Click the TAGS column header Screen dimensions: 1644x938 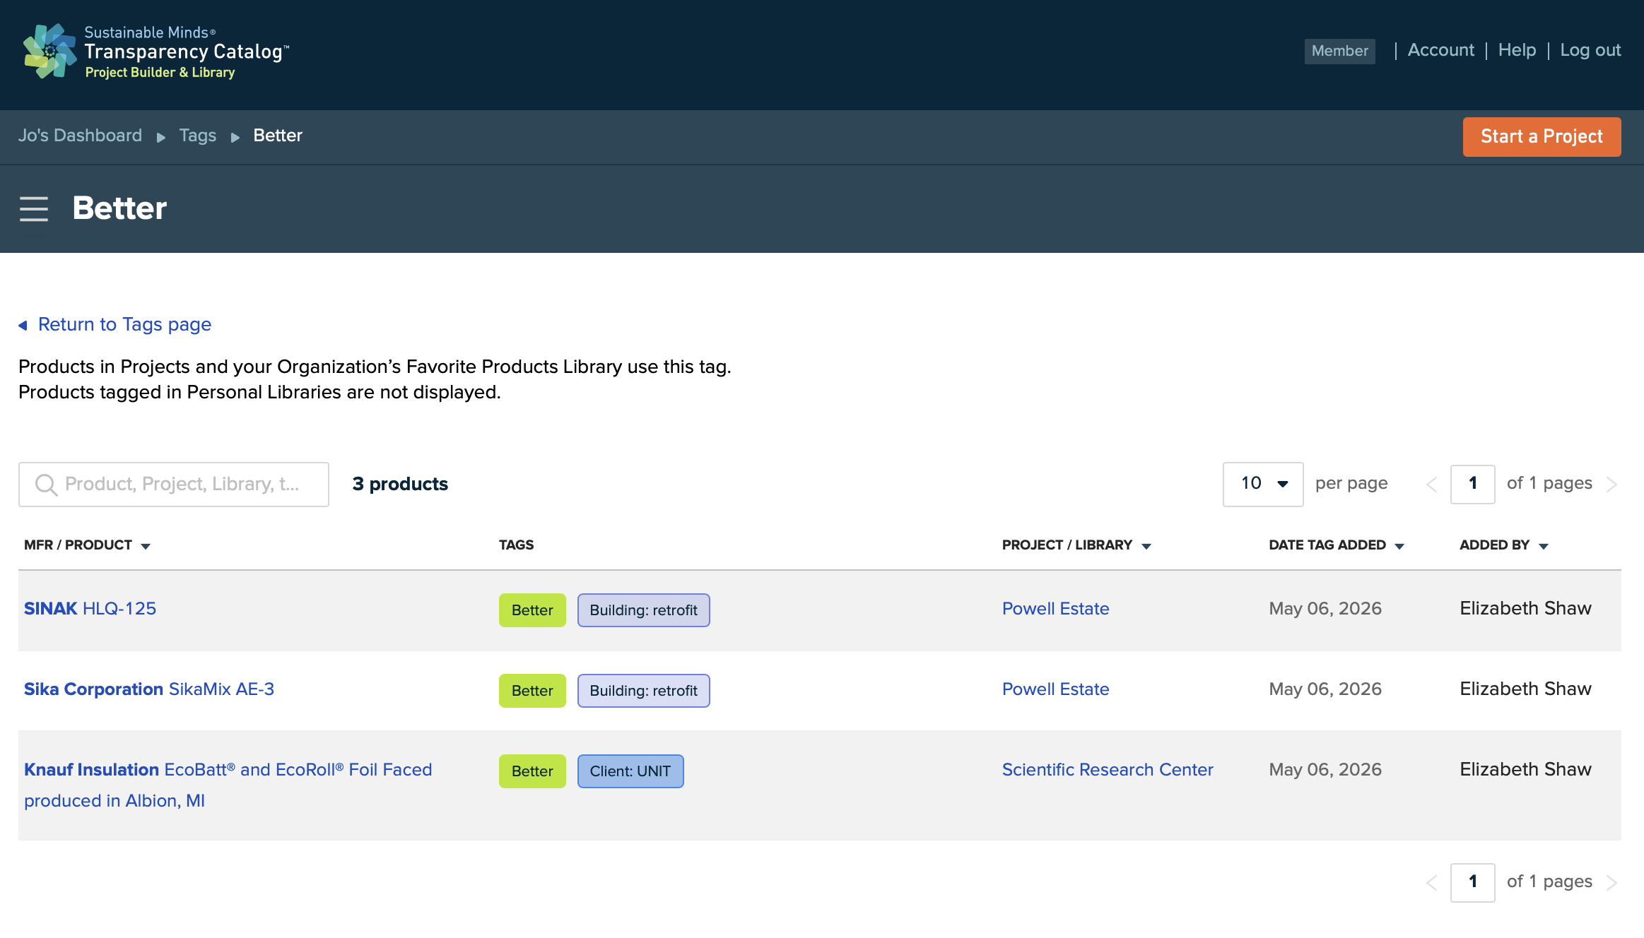coord(516,545)
